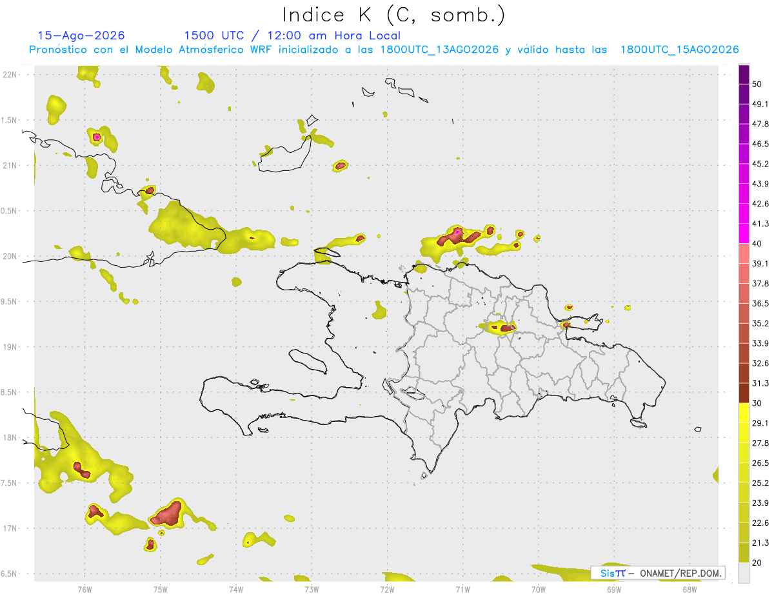Click colorbar segment between 23.9 and 25.2
The image size is (774, 598).
point(744,493)
